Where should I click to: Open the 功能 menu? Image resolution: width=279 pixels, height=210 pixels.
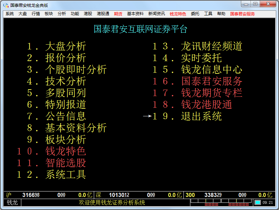75,14
